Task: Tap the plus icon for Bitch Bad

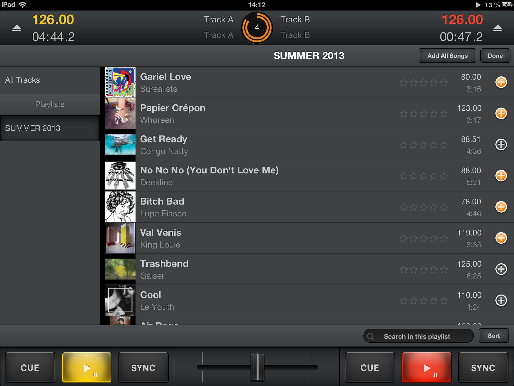Action: (x=501, y=207)
